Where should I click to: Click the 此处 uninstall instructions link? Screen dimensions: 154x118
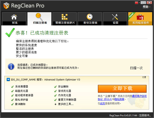click(x=103, y=103)
